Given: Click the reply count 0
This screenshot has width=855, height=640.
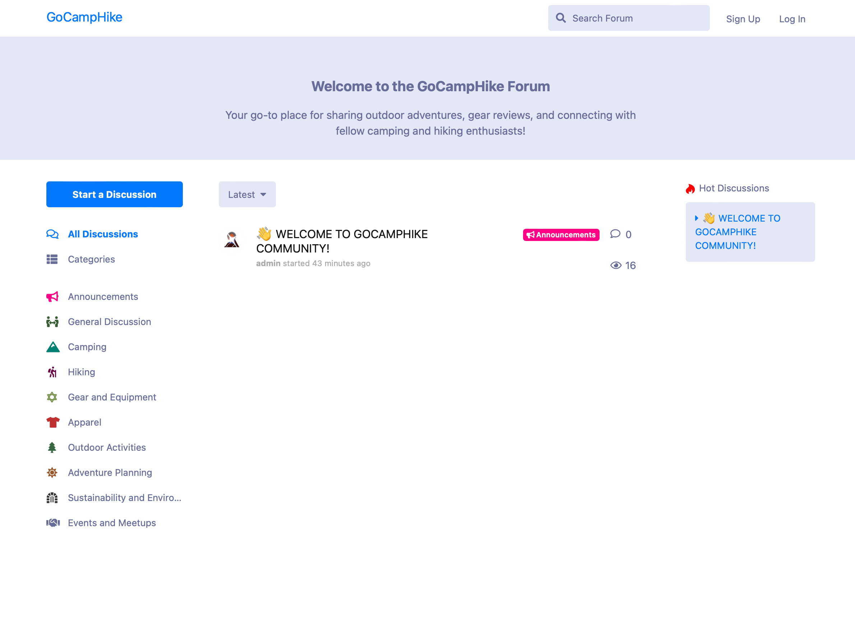Looking at the screenshot, I should 628,235.
